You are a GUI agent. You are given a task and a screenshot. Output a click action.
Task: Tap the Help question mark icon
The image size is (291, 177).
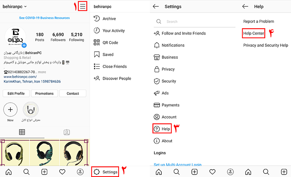click(x=157, y=129)
